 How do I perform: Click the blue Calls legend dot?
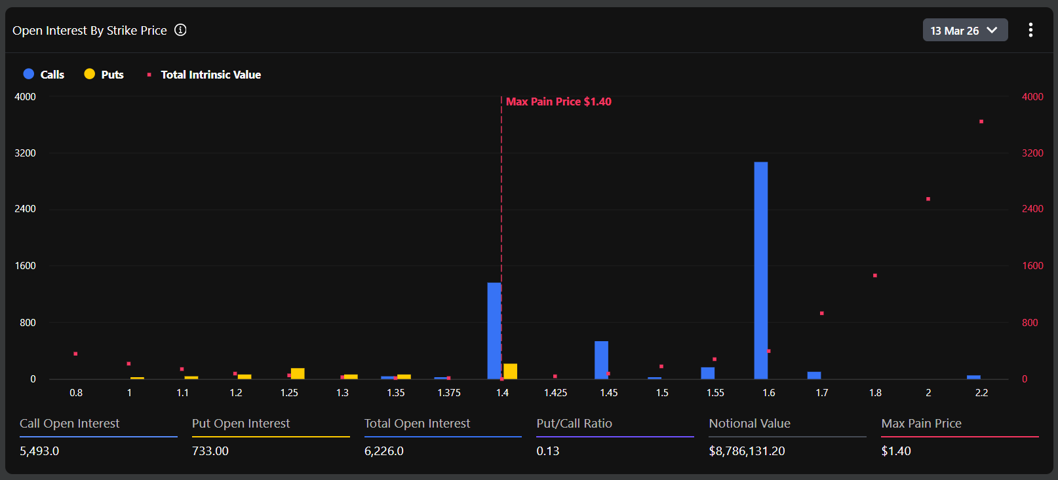click(x=29, y=74)
